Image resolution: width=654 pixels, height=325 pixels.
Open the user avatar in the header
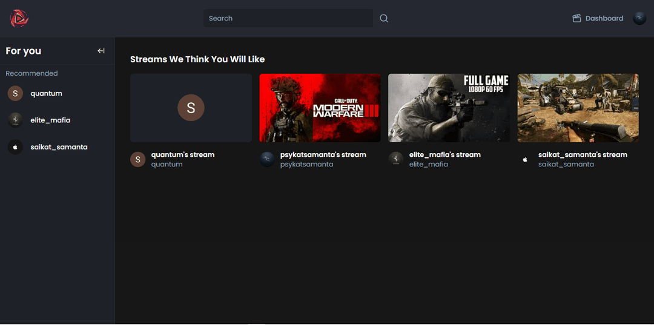tap(639, 18)
